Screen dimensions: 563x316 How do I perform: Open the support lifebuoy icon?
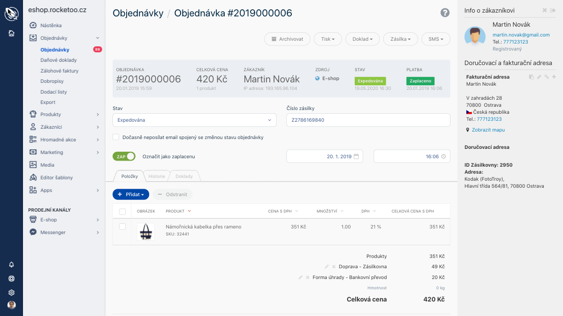[11, 279]
